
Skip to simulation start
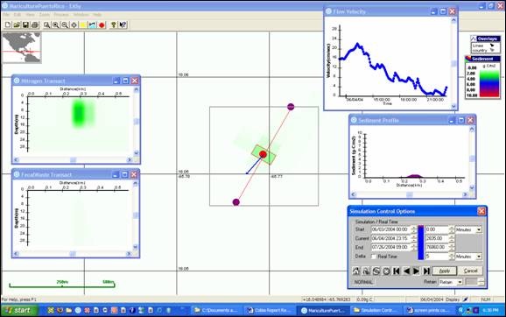click(397, 271)
